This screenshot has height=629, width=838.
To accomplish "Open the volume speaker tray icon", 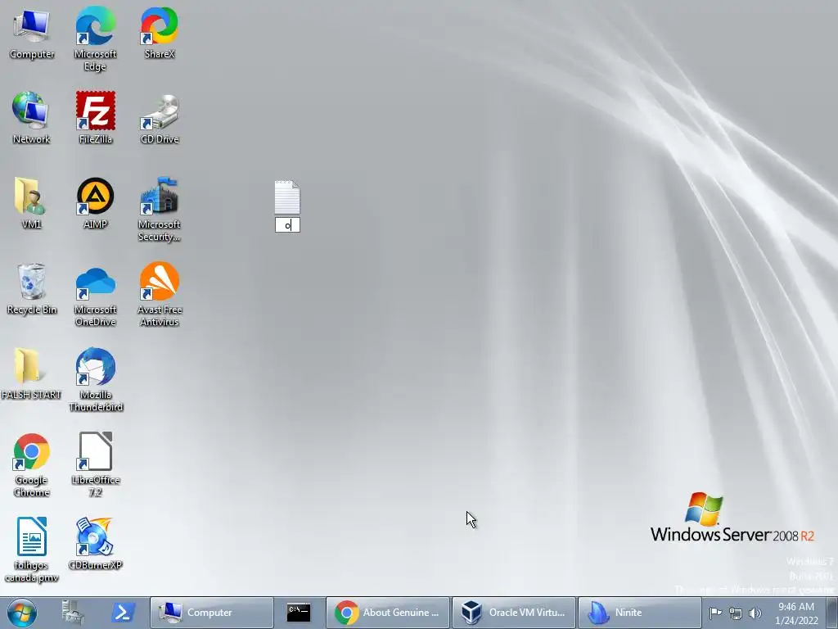I will click(x=755, y=613).
